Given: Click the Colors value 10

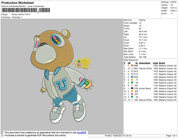Looking at the screenshot, I should (x=171, y=5).
